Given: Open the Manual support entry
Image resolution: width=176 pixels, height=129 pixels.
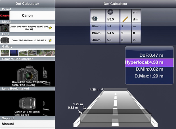Looking at the screenshot, I should pyautogui.click(x=28, y=124).
